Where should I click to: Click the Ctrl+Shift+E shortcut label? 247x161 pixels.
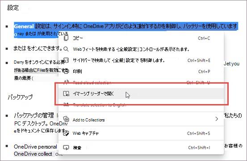click(199, 60)
